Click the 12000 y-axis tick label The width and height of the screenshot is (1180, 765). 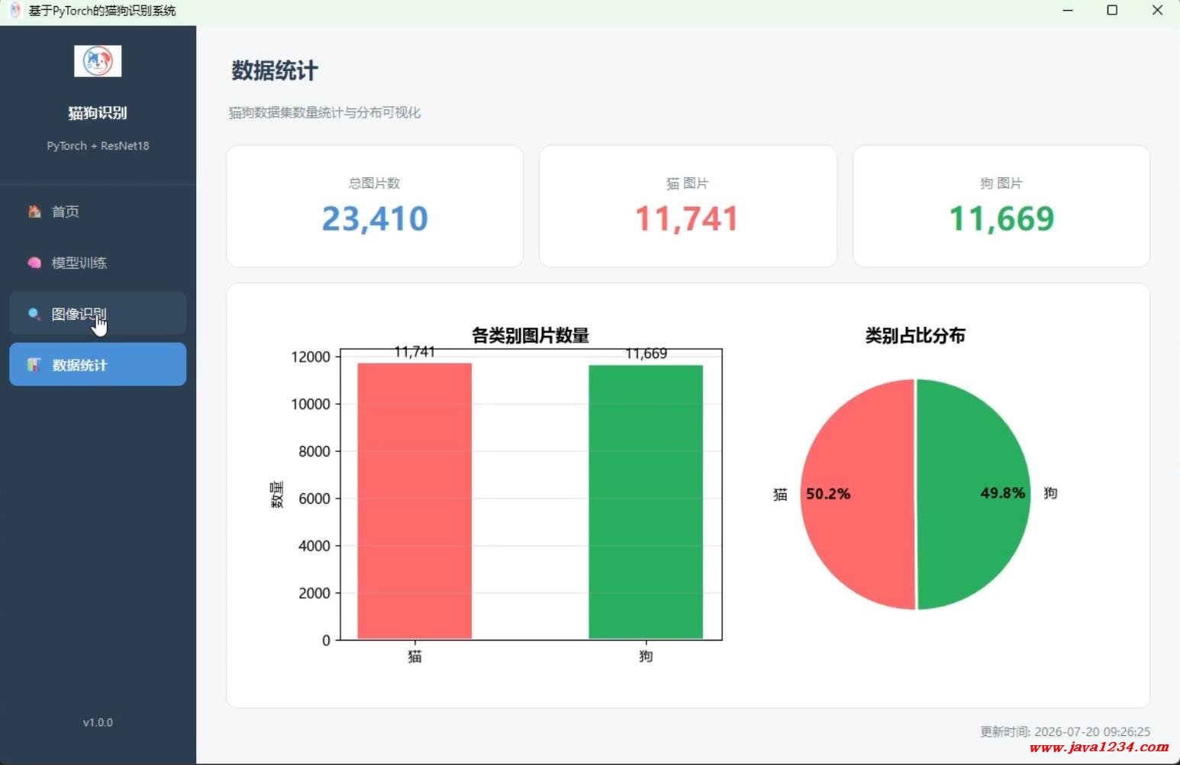coord(311,357)
